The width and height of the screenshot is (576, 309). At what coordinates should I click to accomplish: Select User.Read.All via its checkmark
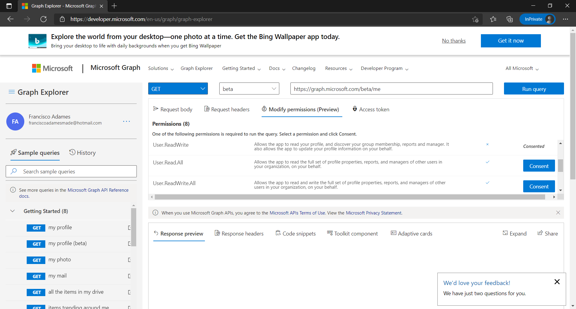coord(488,162)
